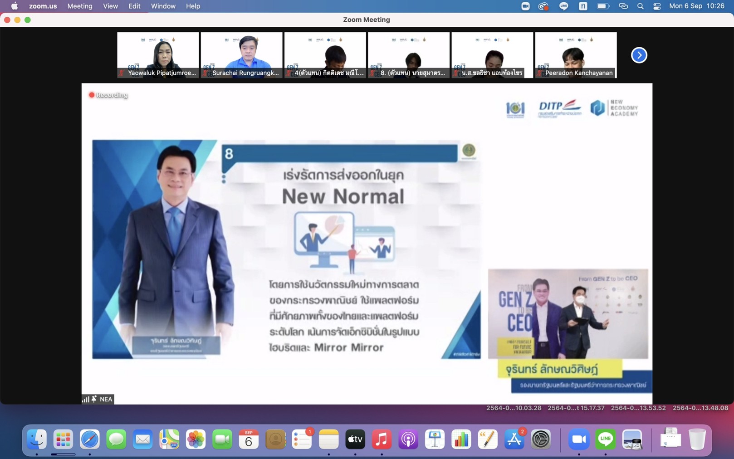Open the Numbers app in Dock

[x=461, y=439]
